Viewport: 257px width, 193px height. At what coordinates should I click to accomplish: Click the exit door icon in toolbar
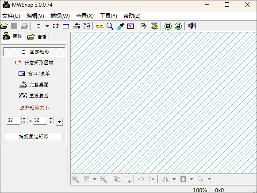[192, 26]
